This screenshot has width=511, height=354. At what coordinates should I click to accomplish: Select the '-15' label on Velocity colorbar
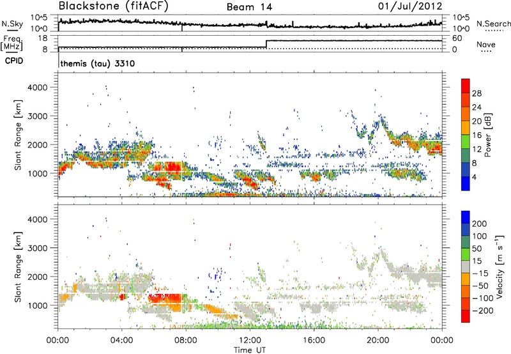[x=480, y=273]
